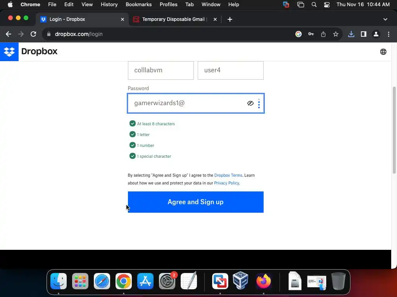Bookmark this page with the star
397x297 pixels.
click(336, 34)
